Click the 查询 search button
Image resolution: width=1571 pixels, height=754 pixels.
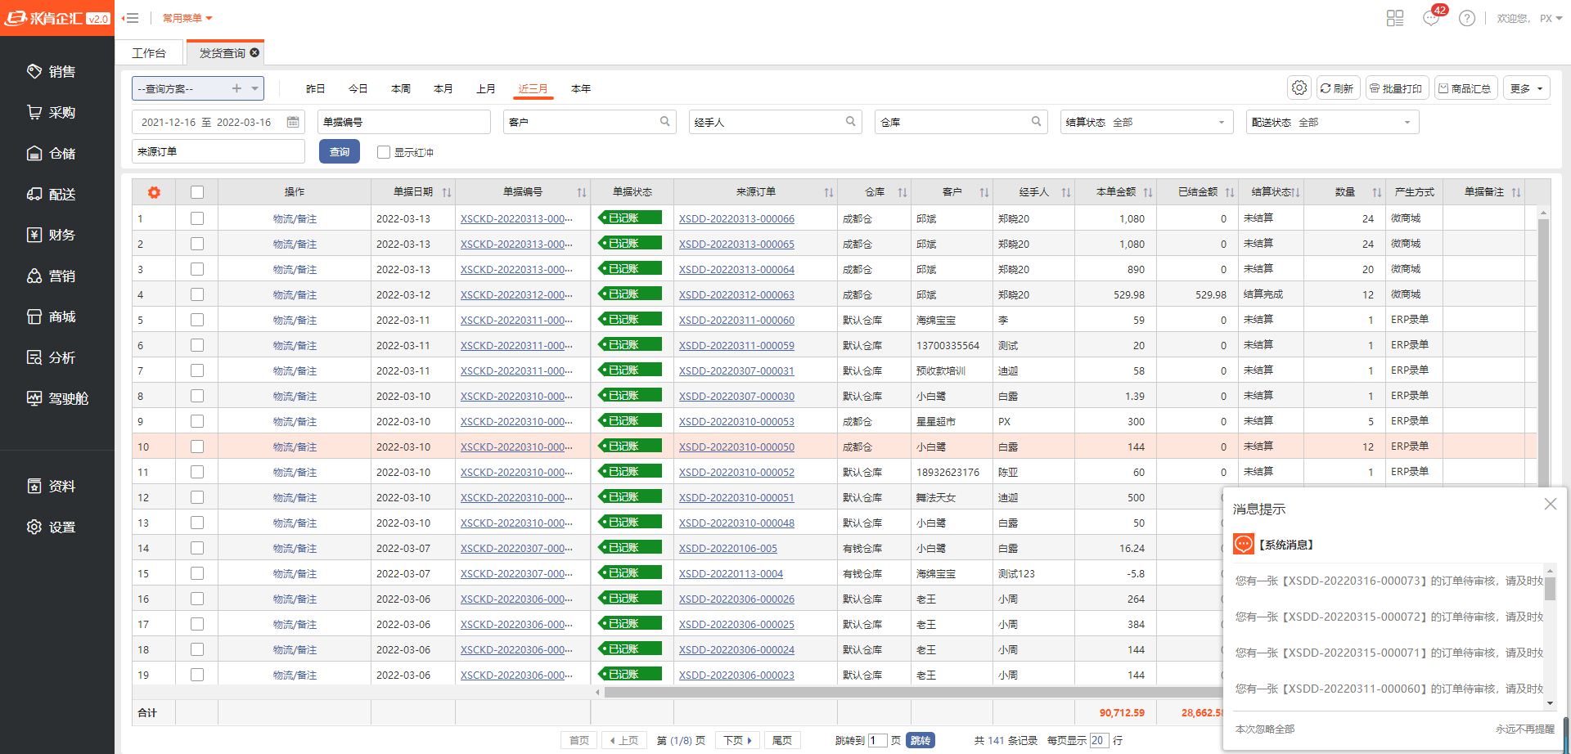pyautogui.click(x=339, y=151)
